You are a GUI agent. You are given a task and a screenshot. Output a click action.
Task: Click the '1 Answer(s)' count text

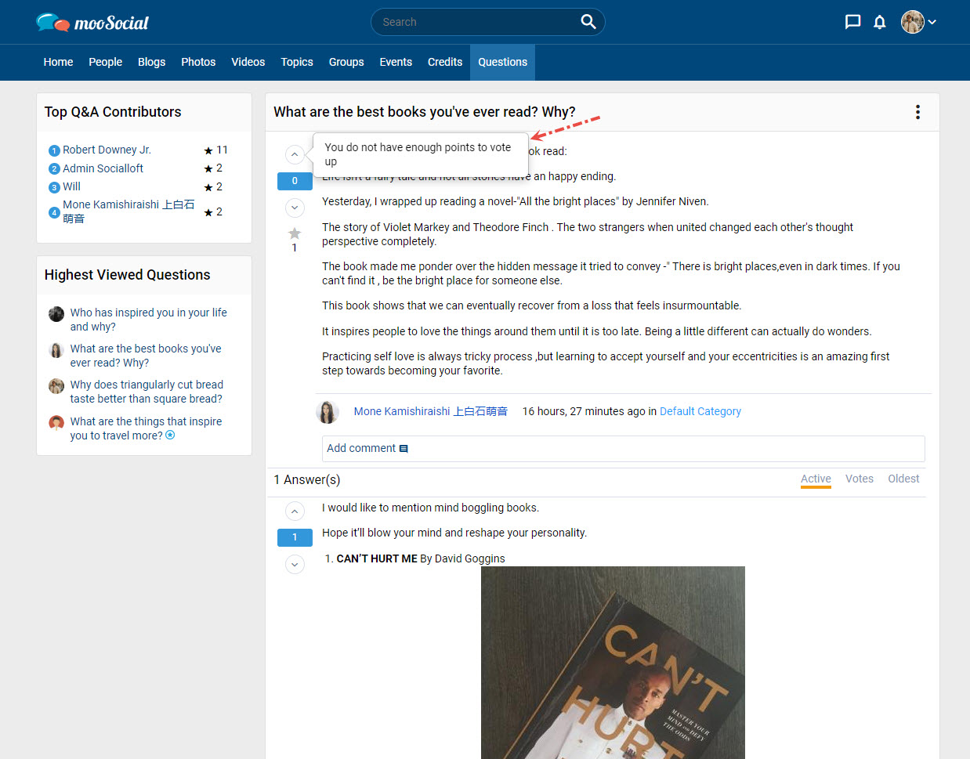[307, 479]
